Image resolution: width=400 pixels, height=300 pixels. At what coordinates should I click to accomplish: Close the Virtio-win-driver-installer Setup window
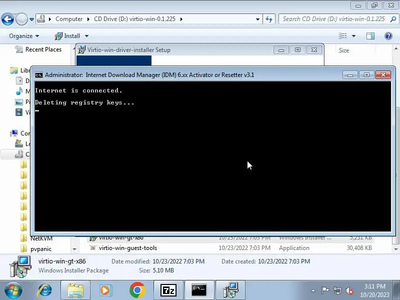point(314,50)
